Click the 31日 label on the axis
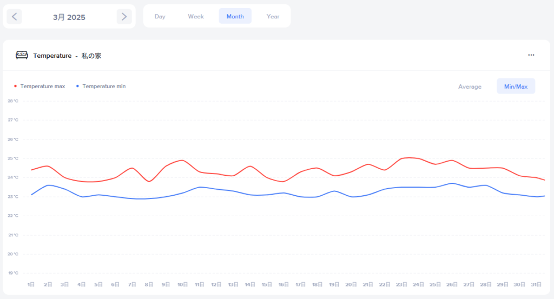Viewport: 554px width, 299px height. pos(536,284)
